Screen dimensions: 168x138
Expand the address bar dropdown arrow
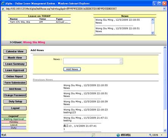click(164, 9)
